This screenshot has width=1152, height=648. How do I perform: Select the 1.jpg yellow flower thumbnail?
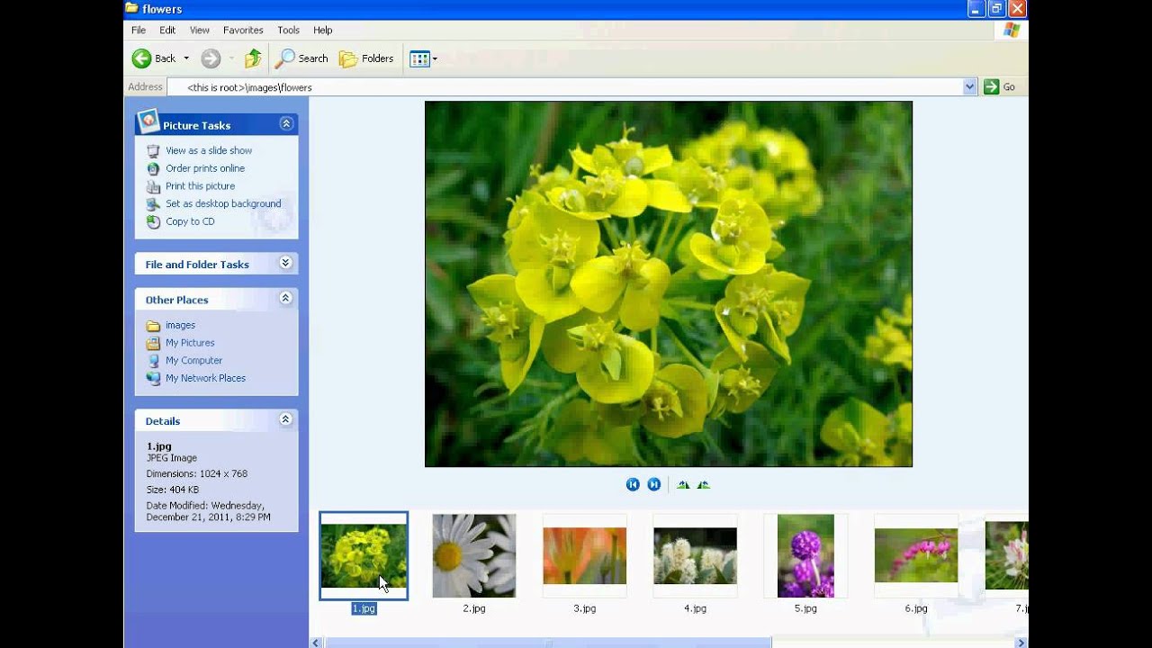pyautogui.click(x=364, y=556)
